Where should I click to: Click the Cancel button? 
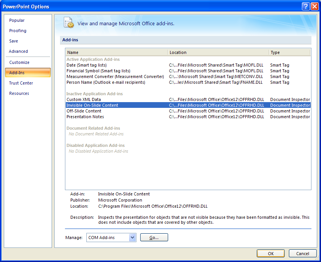(x=303, y=254)
